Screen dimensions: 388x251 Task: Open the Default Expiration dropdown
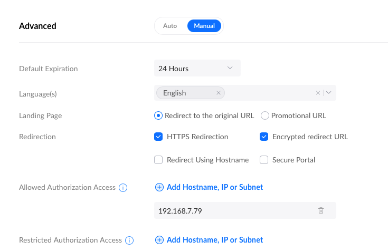[197, 69]
